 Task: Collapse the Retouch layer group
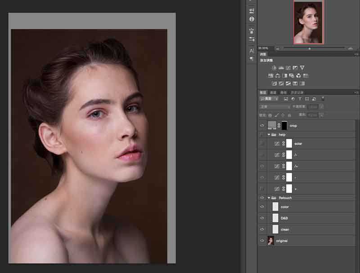[x=268, y=198]
